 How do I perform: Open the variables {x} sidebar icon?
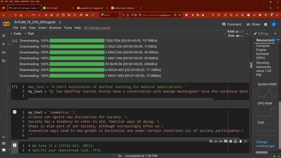[4, 52]
